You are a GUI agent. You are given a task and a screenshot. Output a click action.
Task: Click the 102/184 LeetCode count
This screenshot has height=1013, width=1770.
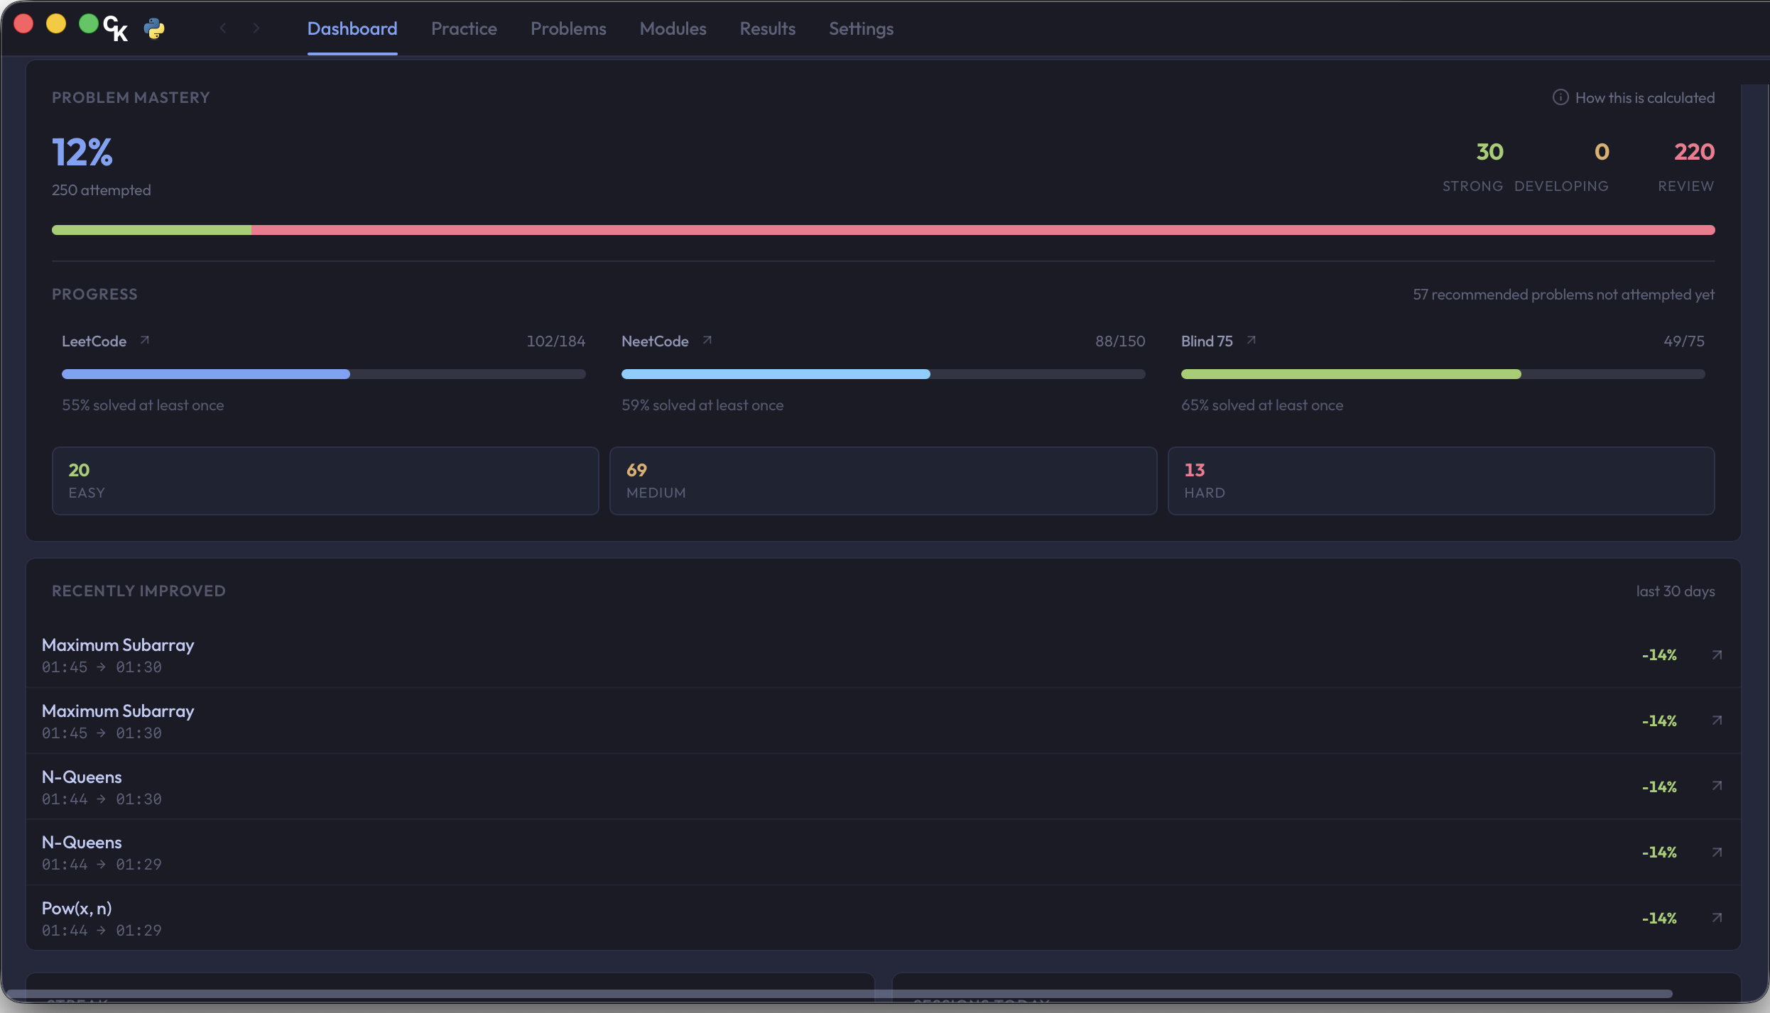click(555, 341)
